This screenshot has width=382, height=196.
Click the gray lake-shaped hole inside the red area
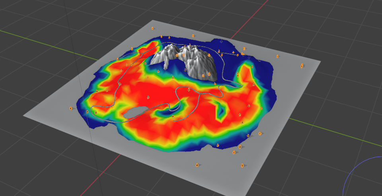(x=136, y=112)
